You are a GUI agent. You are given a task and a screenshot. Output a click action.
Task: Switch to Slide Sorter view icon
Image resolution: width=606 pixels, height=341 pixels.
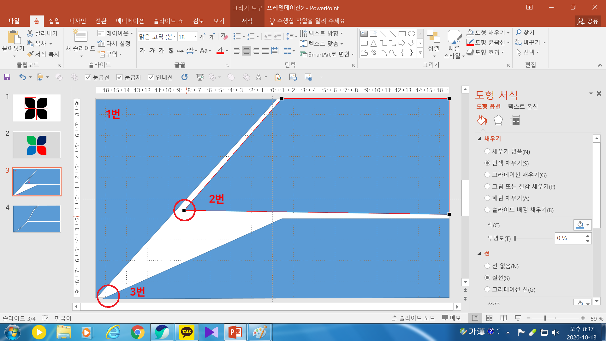(x=489, y=318)
